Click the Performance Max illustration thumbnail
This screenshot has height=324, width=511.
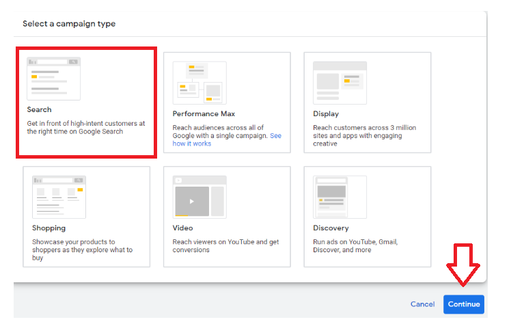click(199, 83)
